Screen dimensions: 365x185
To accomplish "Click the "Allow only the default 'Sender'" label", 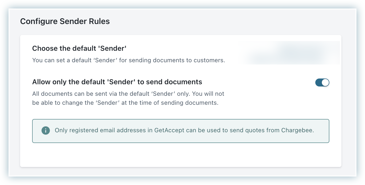I will pos(117,82).
